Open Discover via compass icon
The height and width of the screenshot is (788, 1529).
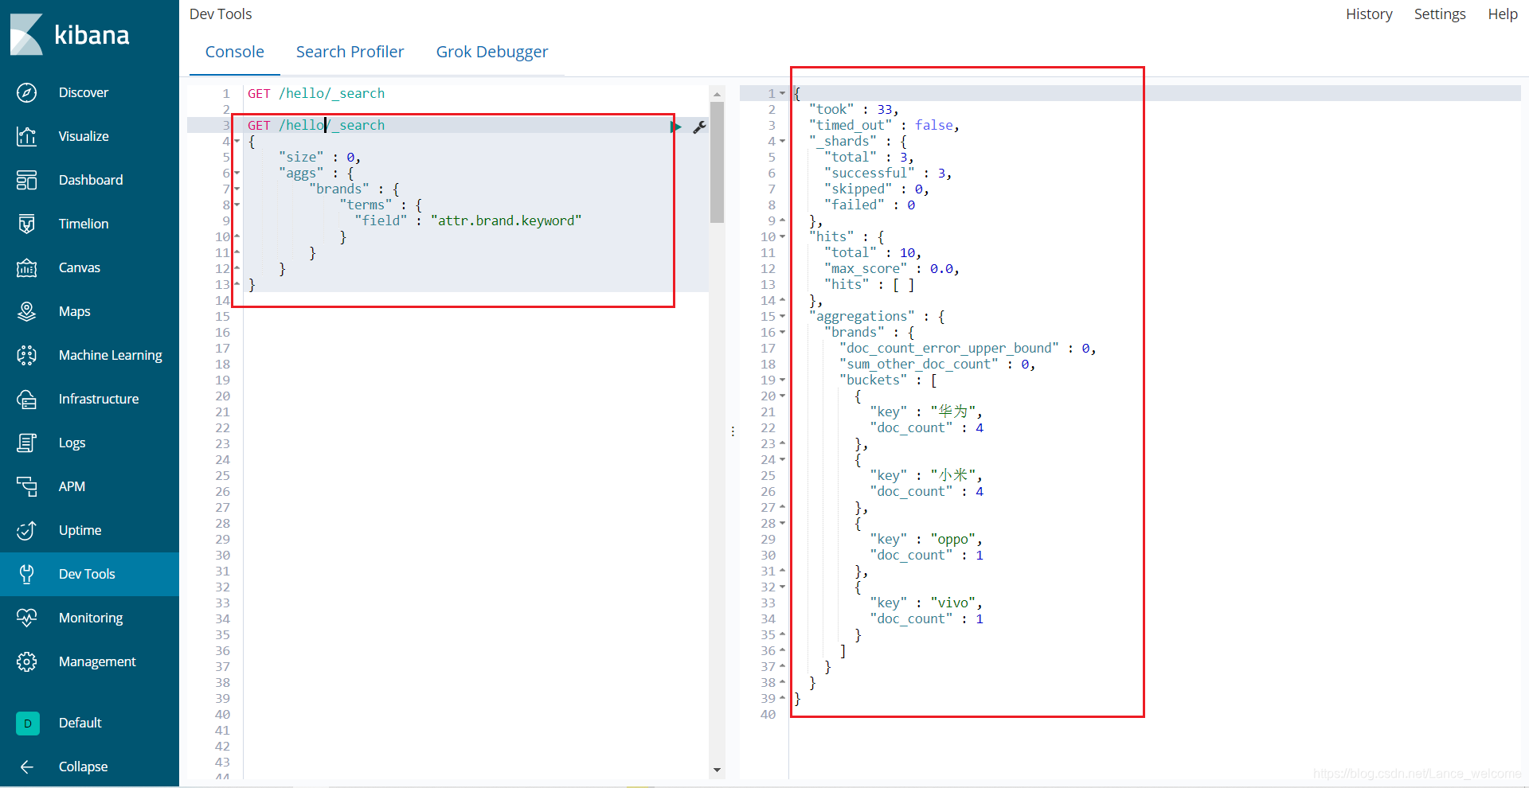tap(26, 92)
